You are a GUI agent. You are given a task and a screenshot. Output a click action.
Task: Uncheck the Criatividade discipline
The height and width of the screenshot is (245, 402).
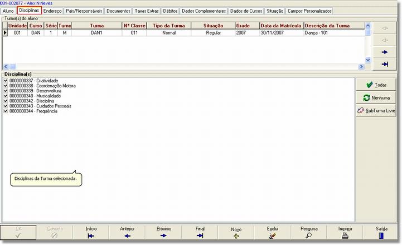click(x=6, y=81)
